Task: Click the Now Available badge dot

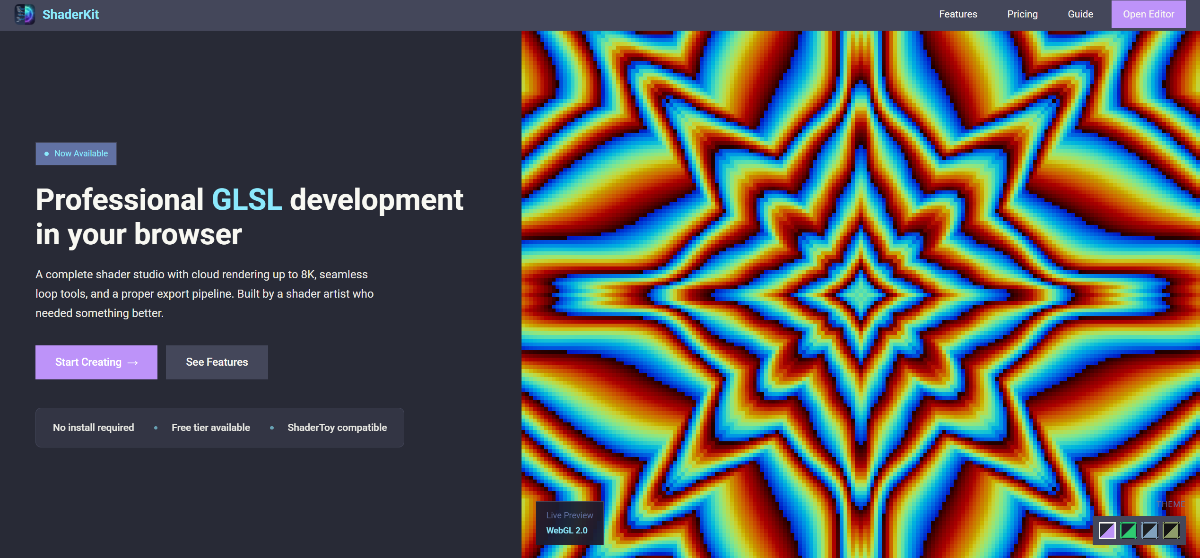Action: click(x=46, y=154)
